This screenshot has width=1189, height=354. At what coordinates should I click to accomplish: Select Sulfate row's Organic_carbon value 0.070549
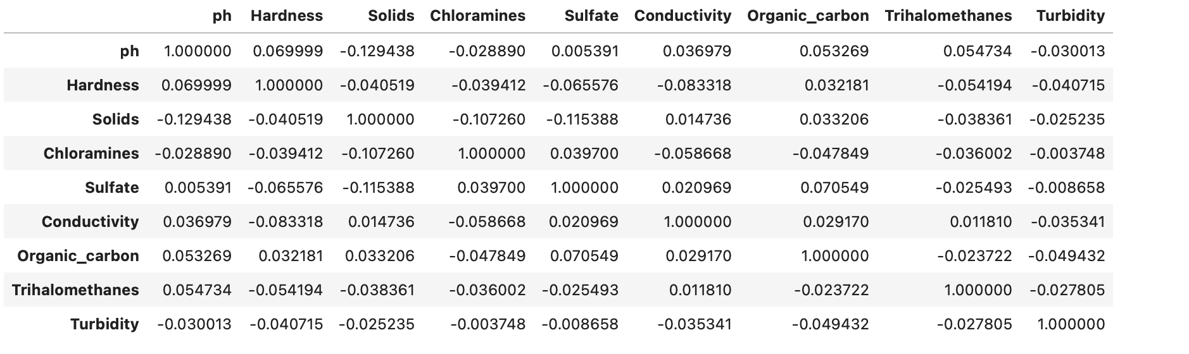point(834,188)
